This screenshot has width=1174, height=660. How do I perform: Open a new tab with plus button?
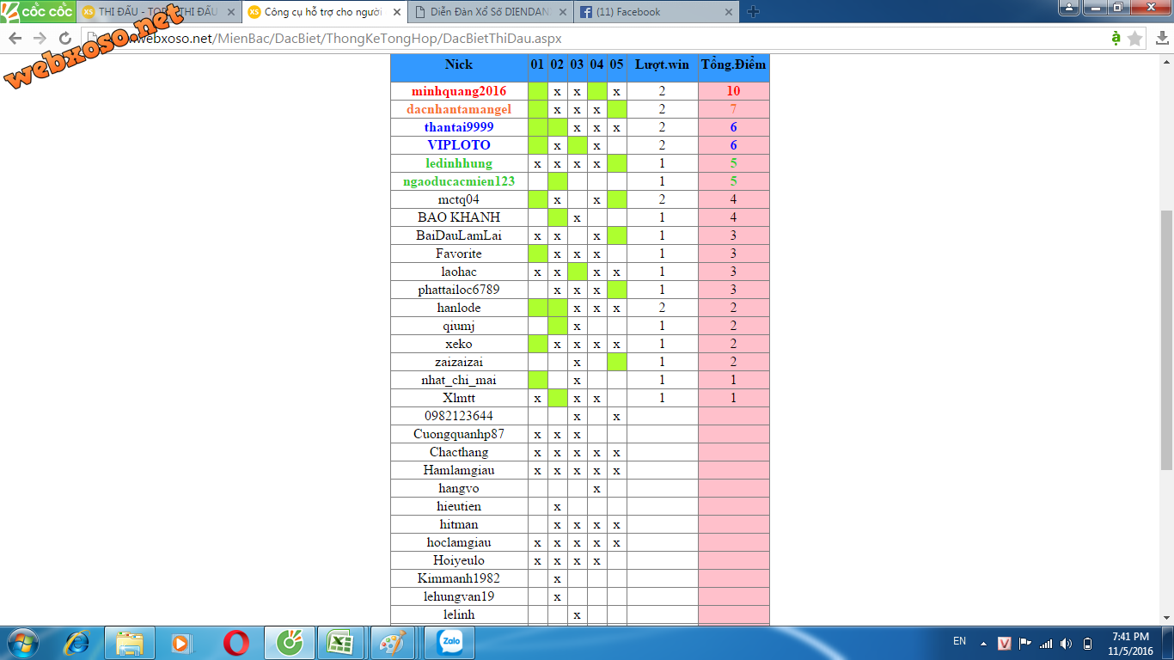click(x=753, y=12)
